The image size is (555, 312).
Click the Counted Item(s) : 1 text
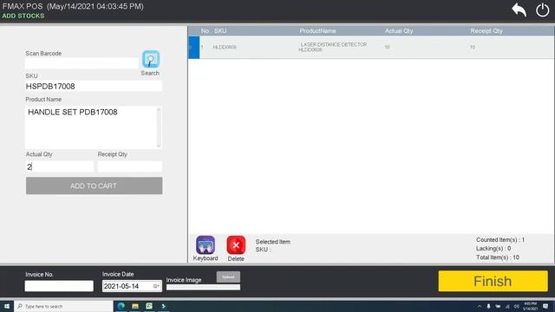click(500, 239)
